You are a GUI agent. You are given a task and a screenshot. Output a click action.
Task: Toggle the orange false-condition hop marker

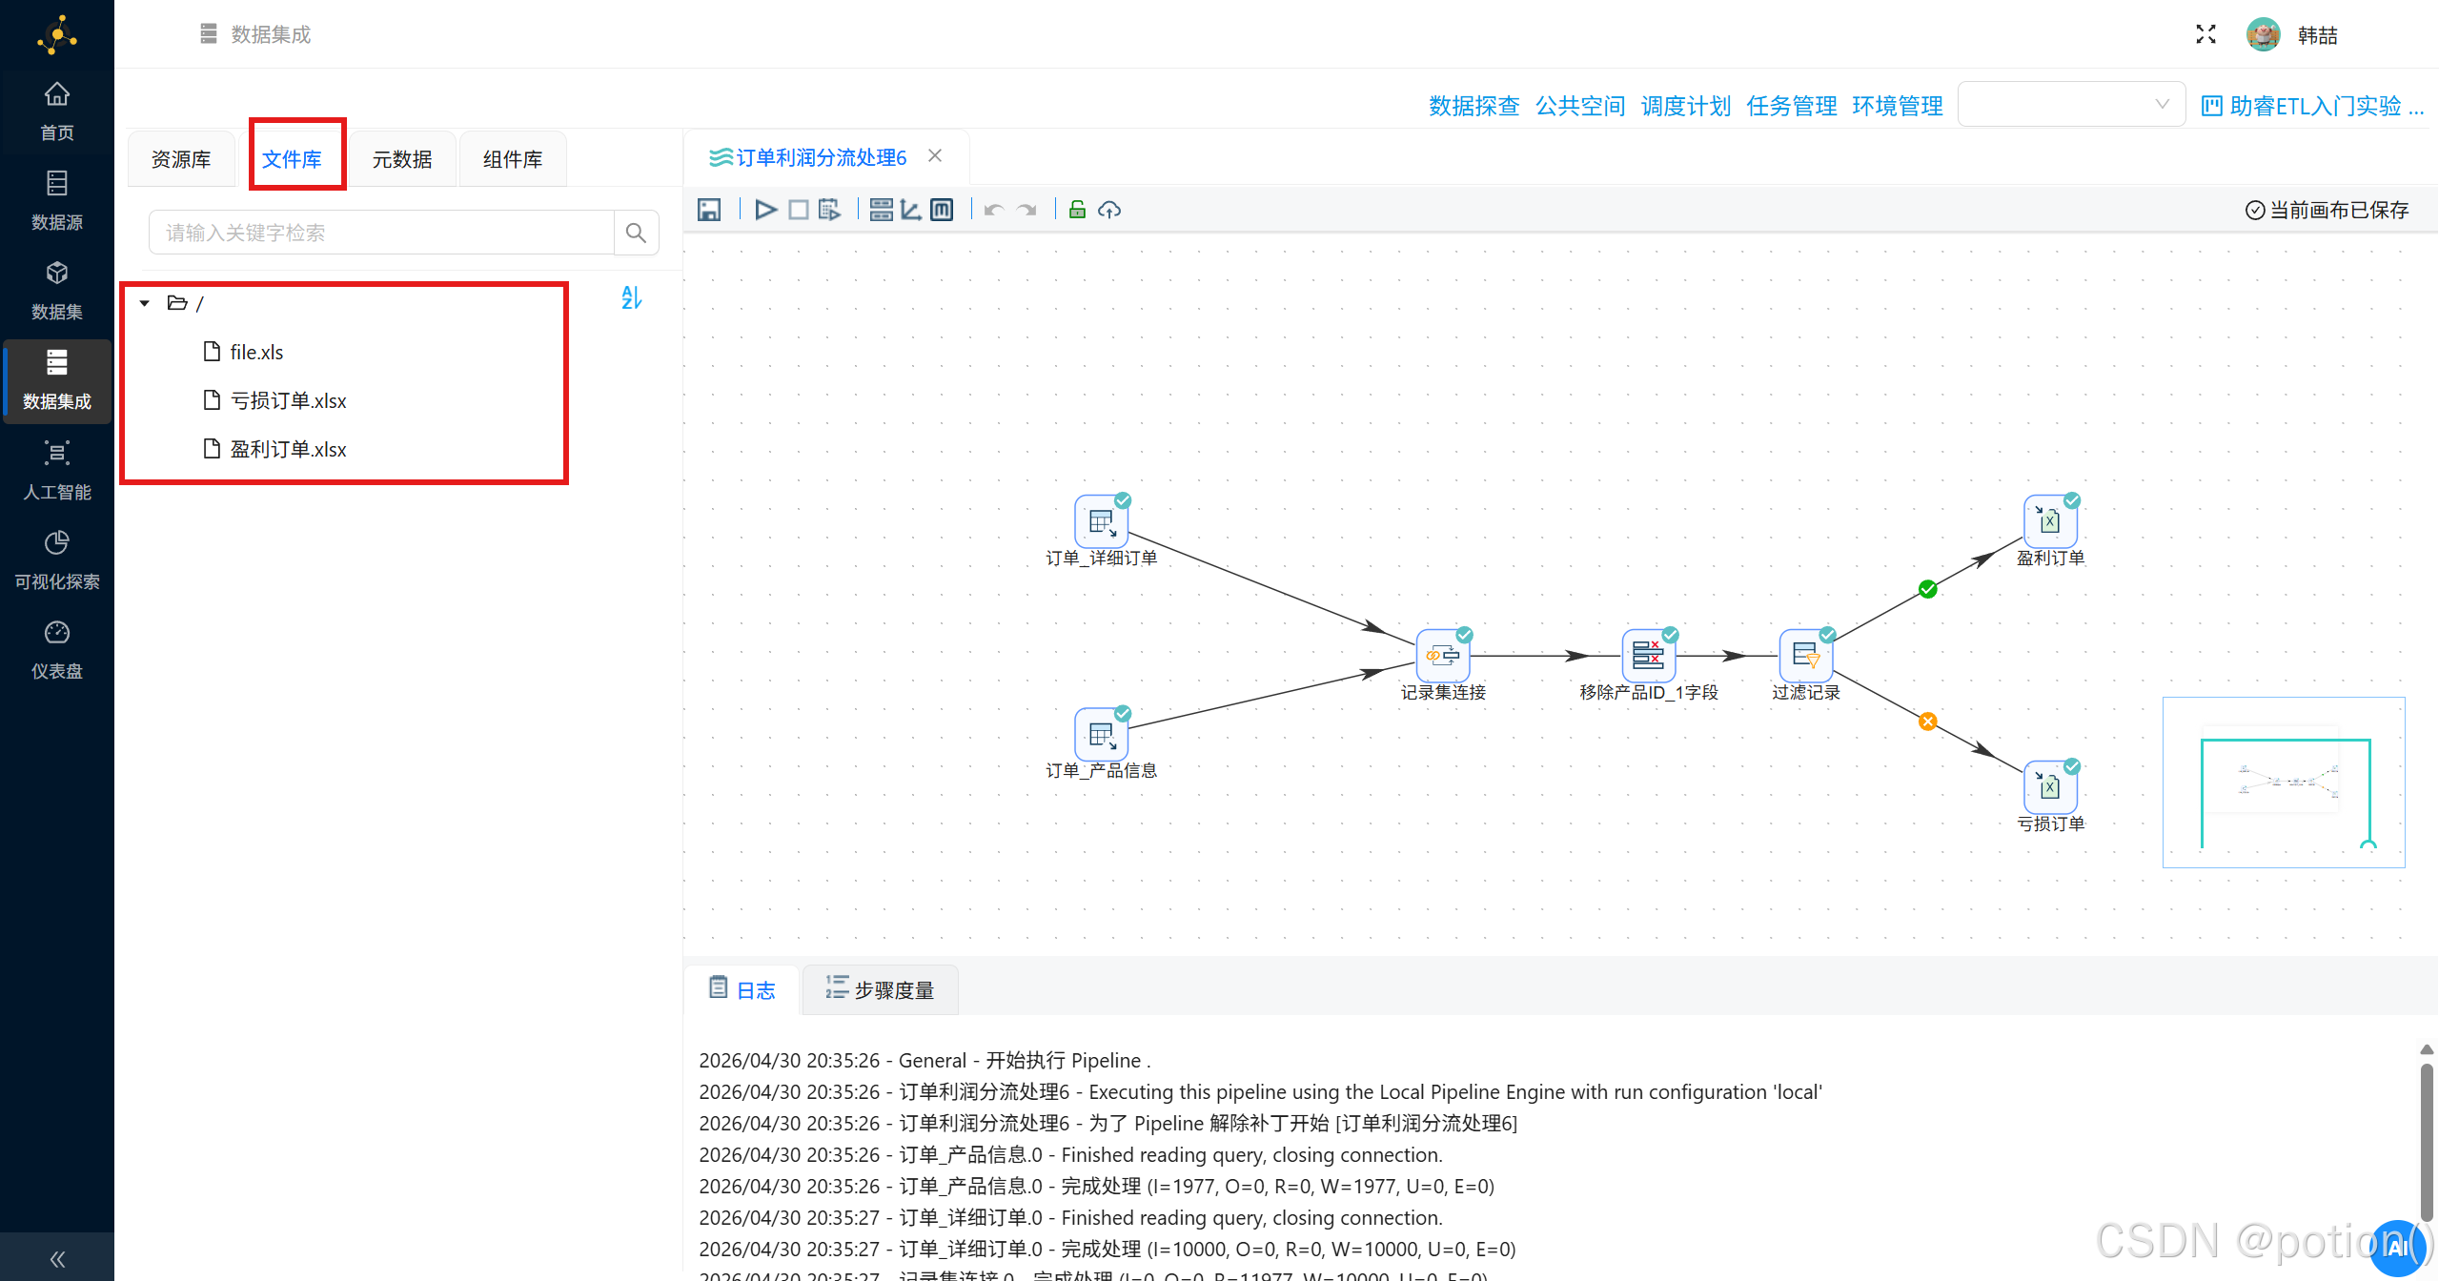pyautogui.click(x=1927, y=722)
